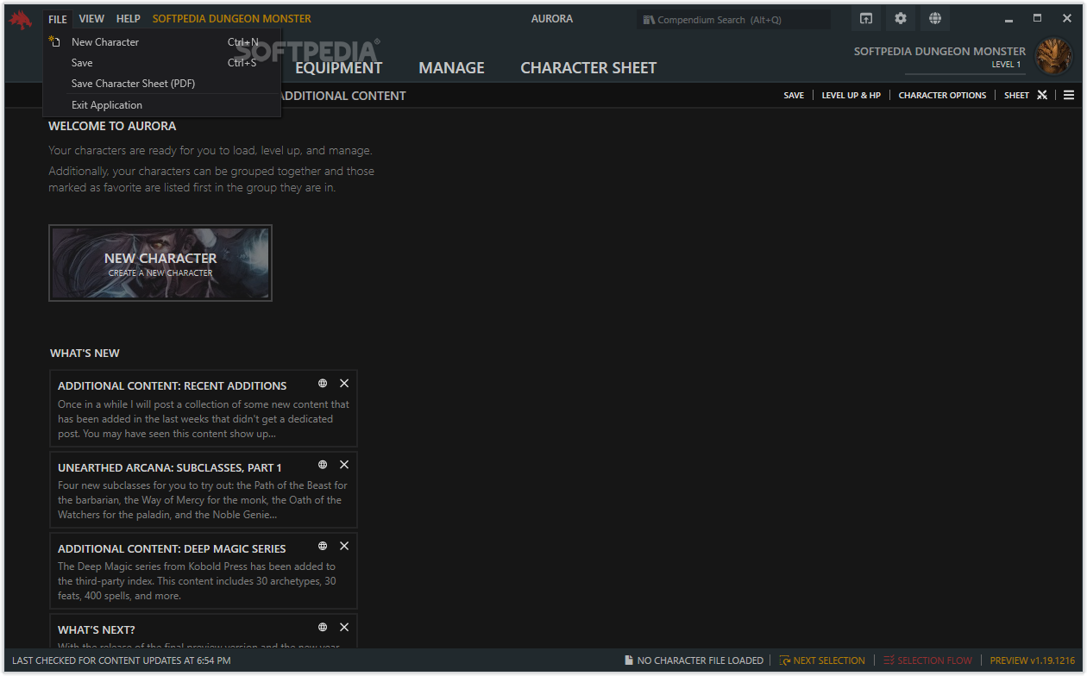Open globe link on What's Next card

[x=323, y=627]
